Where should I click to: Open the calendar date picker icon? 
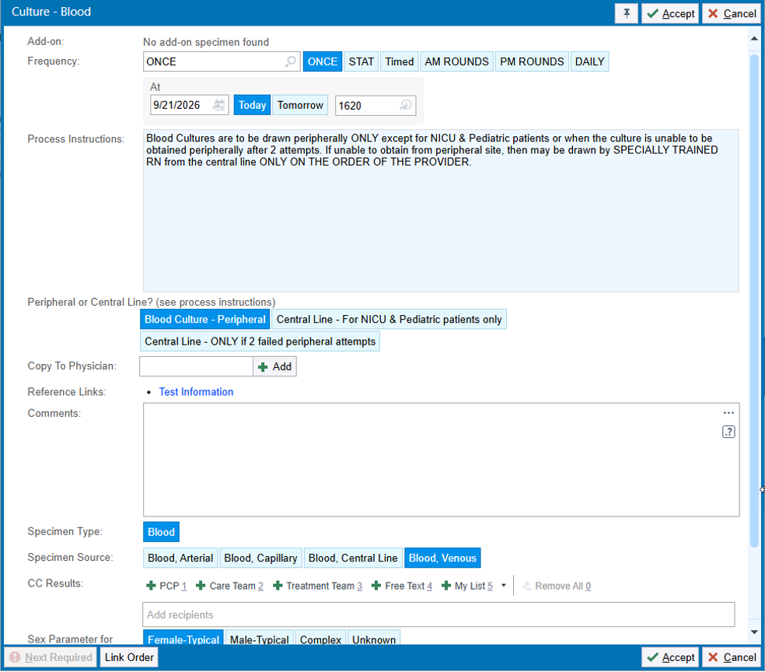(219, 105)
